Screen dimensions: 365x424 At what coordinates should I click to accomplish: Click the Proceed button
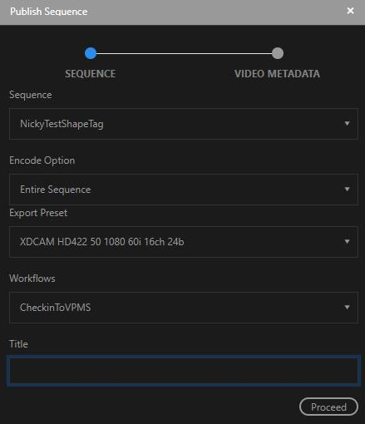328,407
